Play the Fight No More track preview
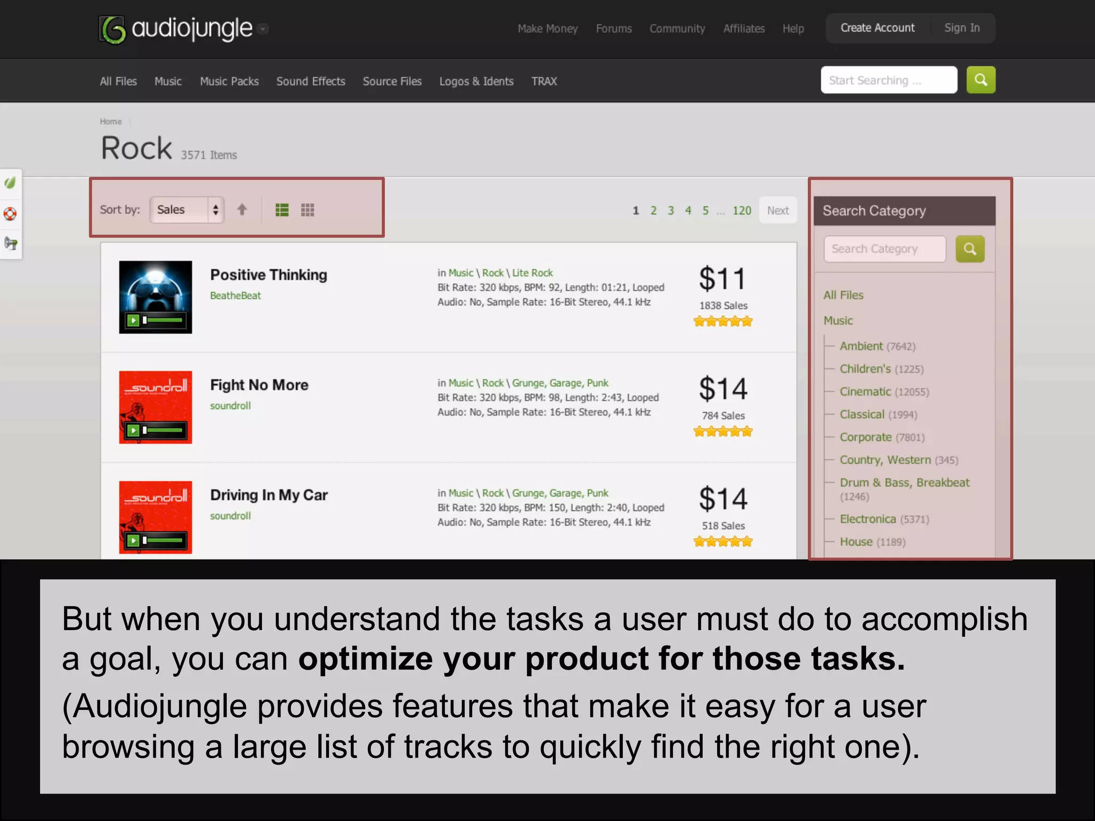This screenshot has width=1095, height=821. tap(133, 430)
